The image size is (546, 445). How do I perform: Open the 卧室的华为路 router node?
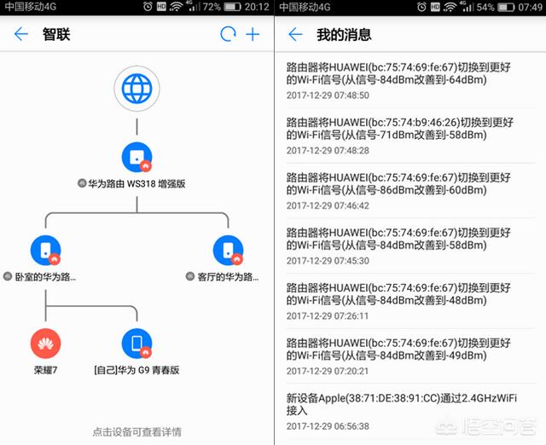[45, 251]
